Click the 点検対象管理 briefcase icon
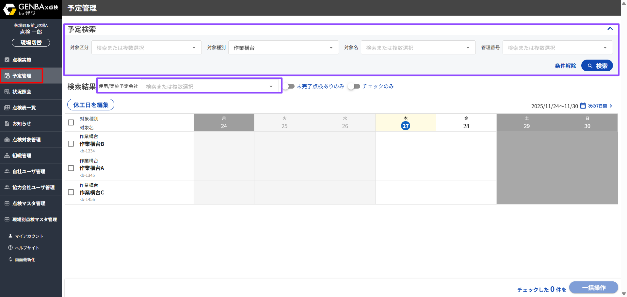Screen dimensions: 627x297 pos(7,140)
